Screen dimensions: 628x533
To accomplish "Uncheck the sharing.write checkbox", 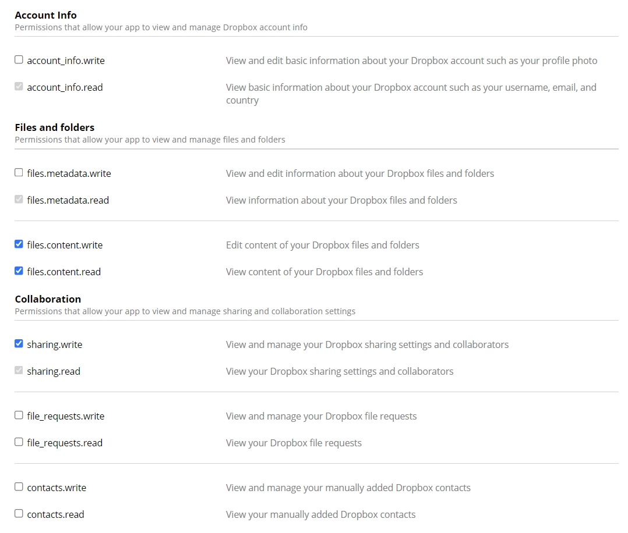I will 19,344.
